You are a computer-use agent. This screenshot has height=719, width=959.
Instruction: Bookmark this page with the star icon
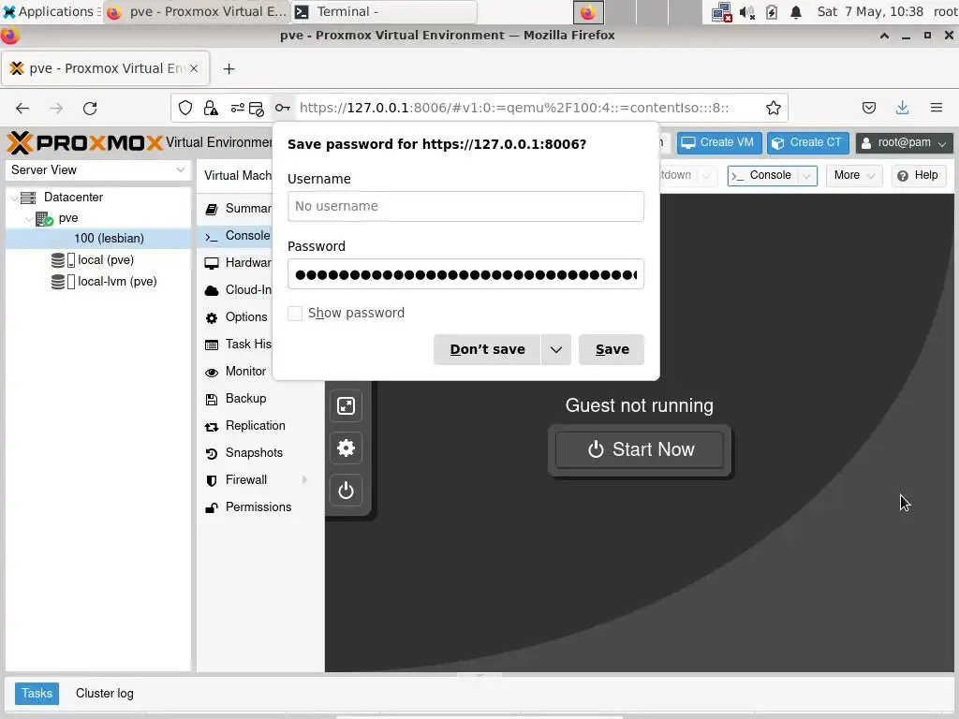(773, 109)
